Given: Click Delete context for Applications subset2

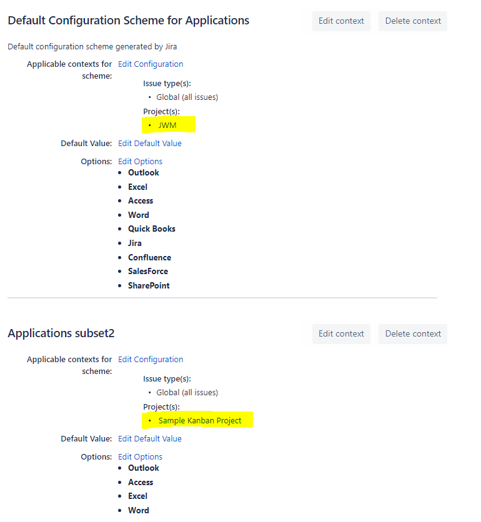Looking at the screenshot, I should [x=413, y=334].
